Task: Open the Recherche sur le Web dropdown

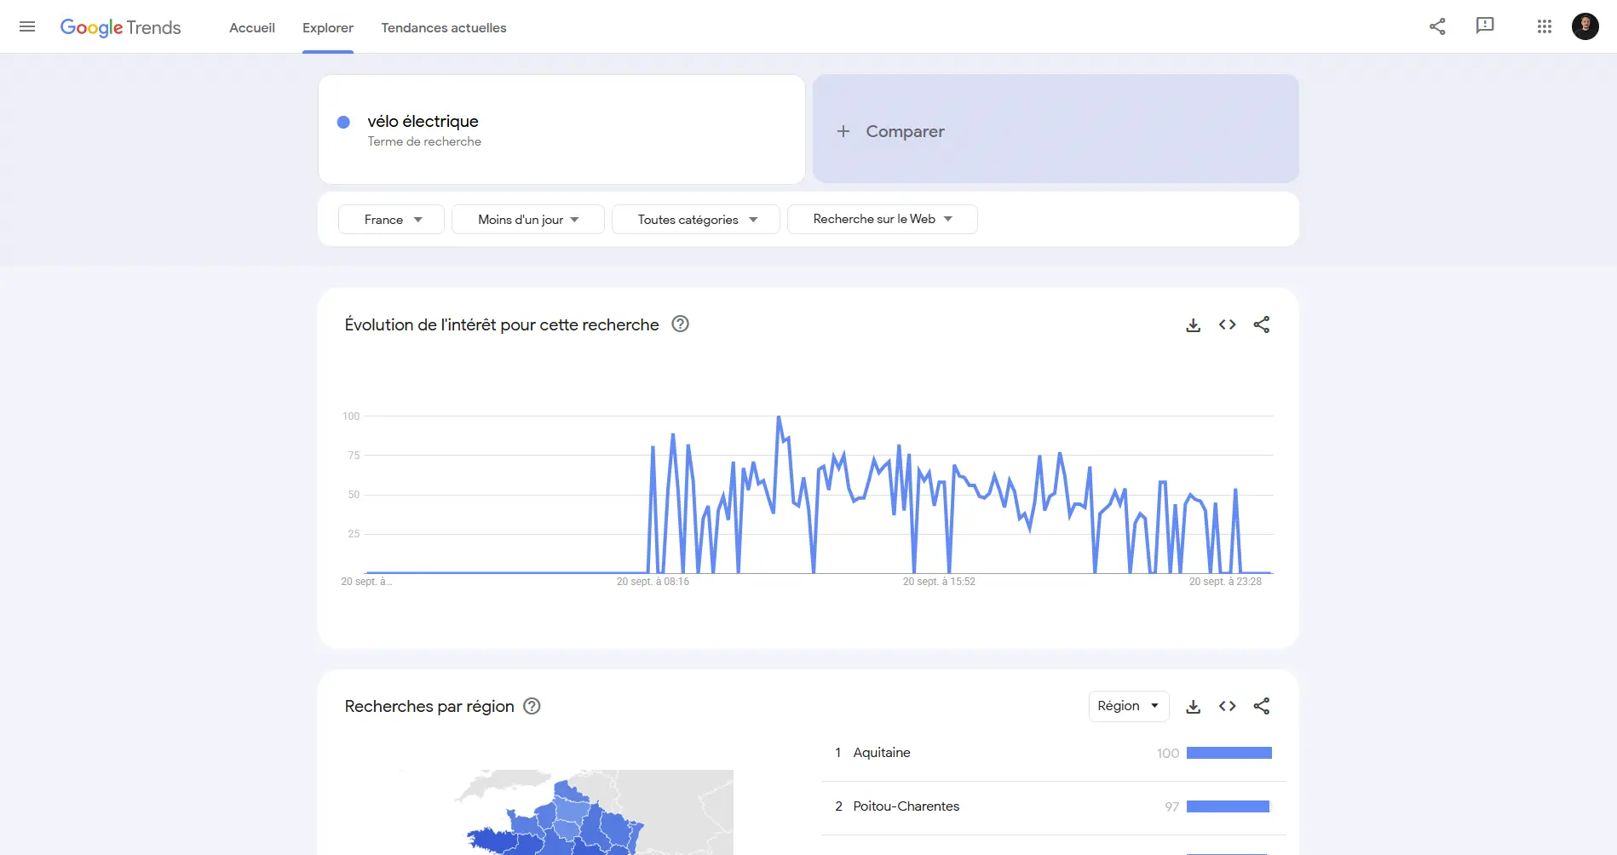Action: pos(882,220)
